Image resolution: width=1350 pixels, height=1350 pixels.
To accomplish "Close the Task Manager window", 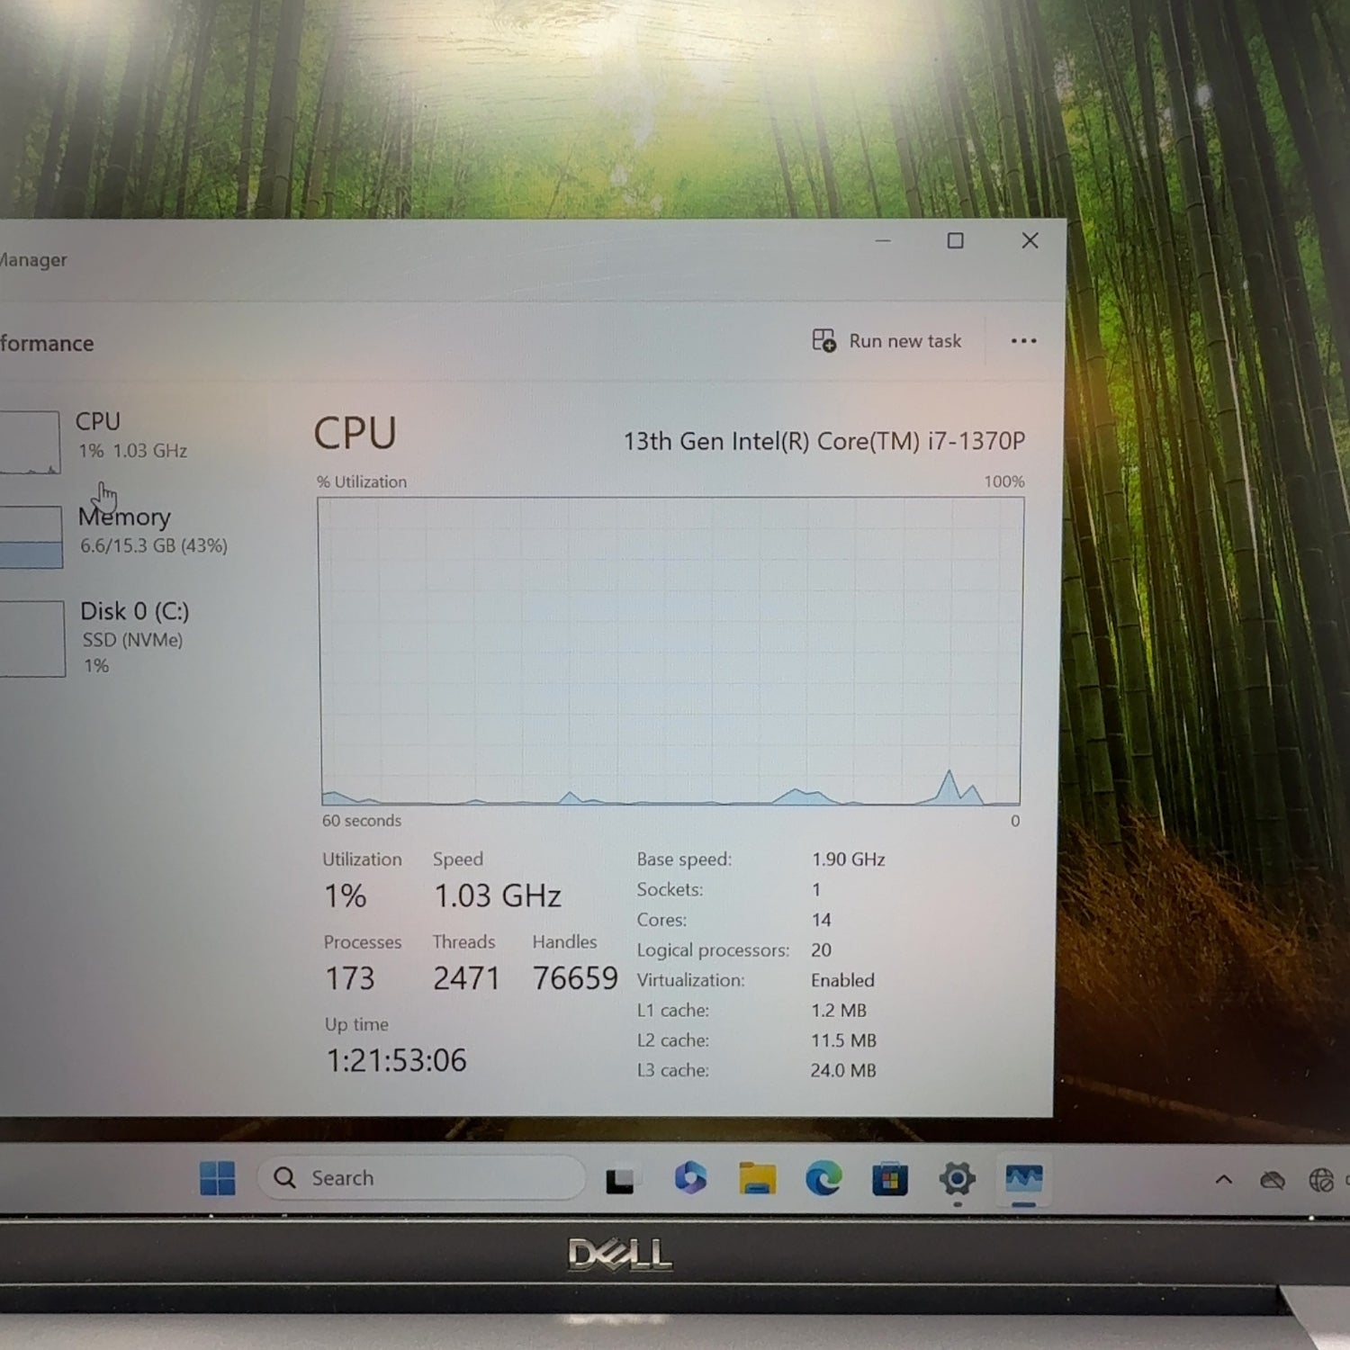I will click(x=1030, y=241).
